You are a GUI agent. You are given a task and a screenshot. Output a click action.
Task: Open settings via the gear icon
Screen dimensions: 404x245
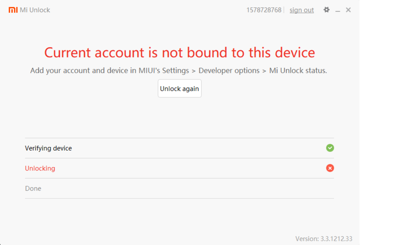326,10
